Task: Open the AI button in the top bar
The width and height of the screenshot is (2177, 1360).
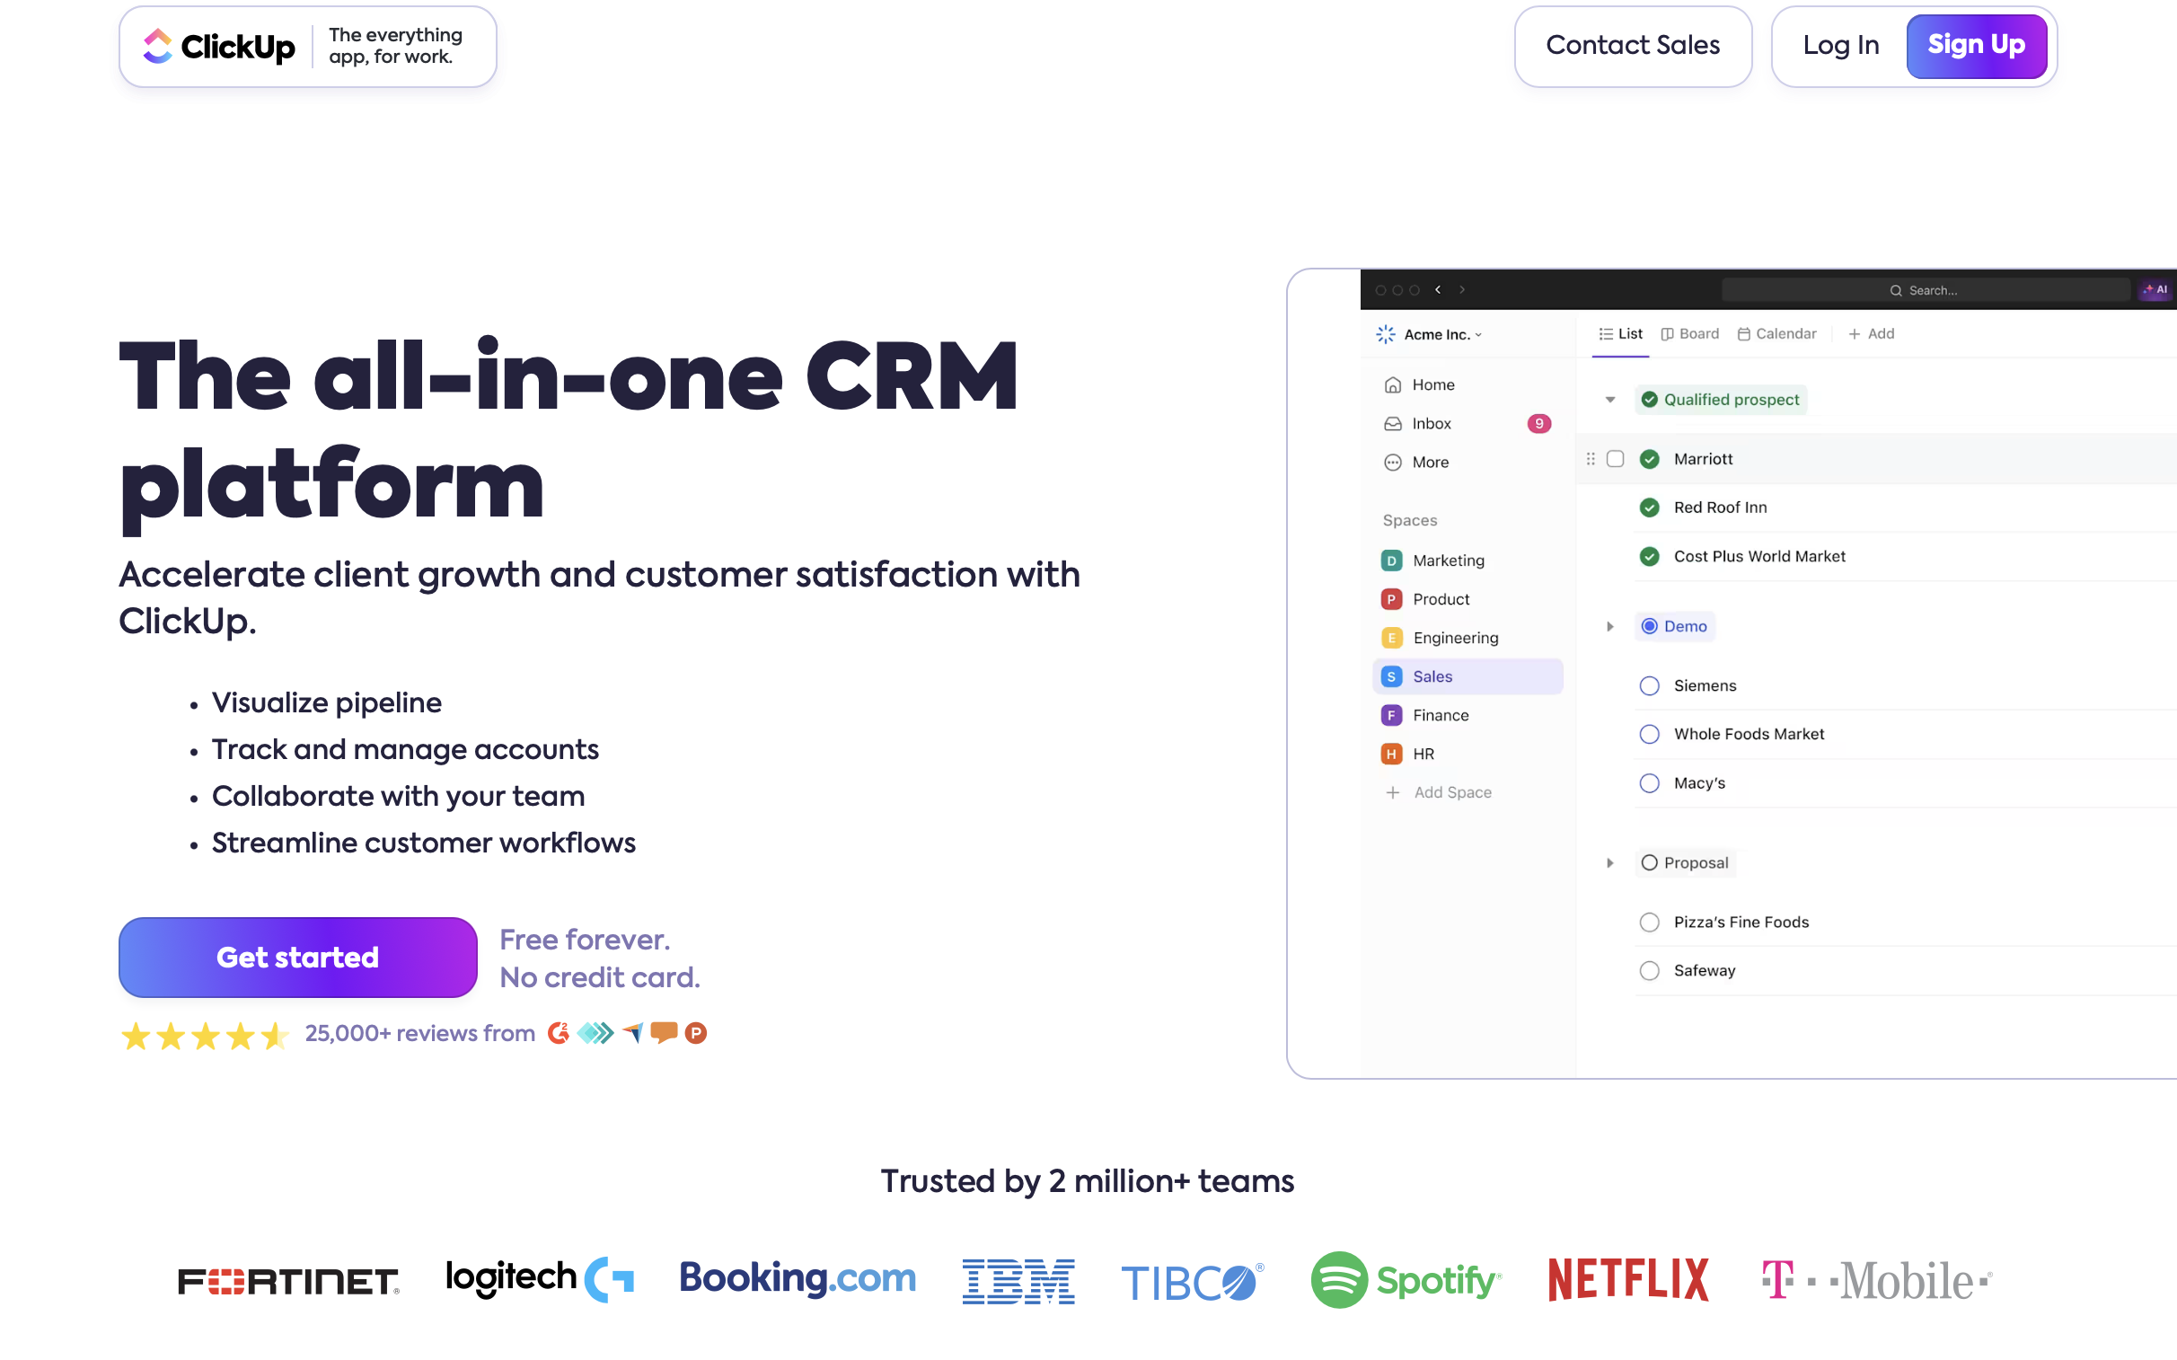Action: pyautogui.click(x=2155, y=289)
